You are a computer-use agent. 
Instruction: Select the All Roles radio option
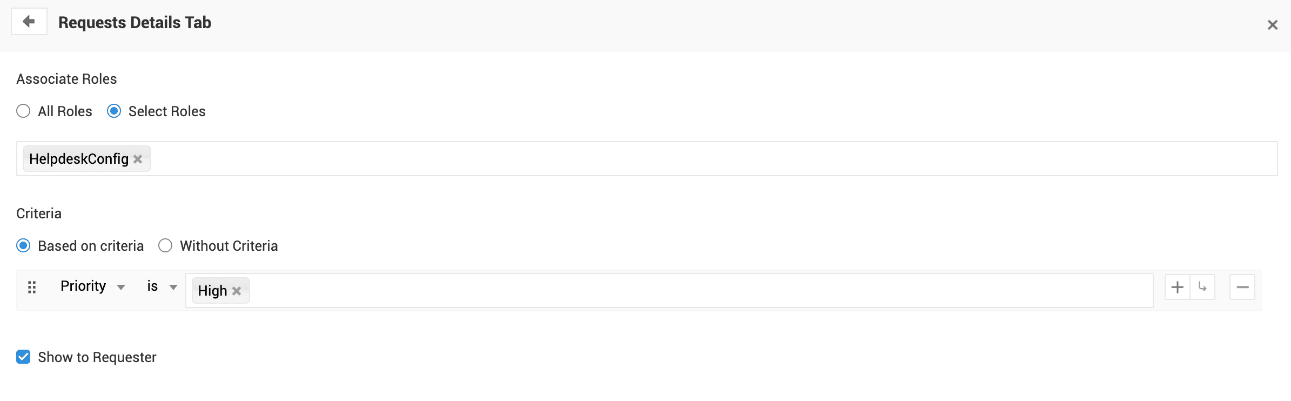pyautogui.click(x=23, y=111)
